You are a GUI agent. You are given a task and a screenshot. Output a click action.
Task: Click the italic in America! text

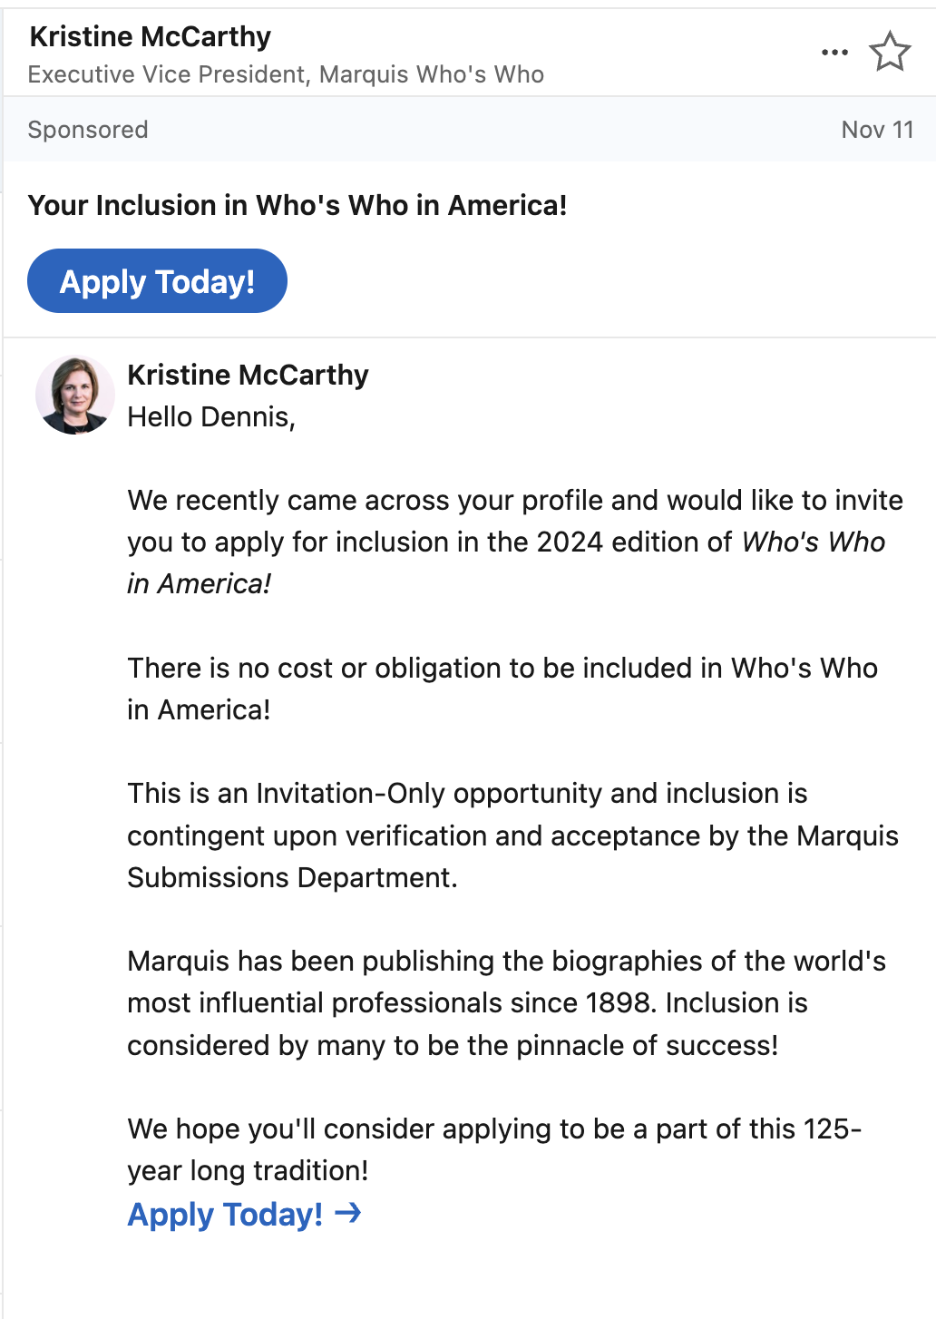(199, 584)
